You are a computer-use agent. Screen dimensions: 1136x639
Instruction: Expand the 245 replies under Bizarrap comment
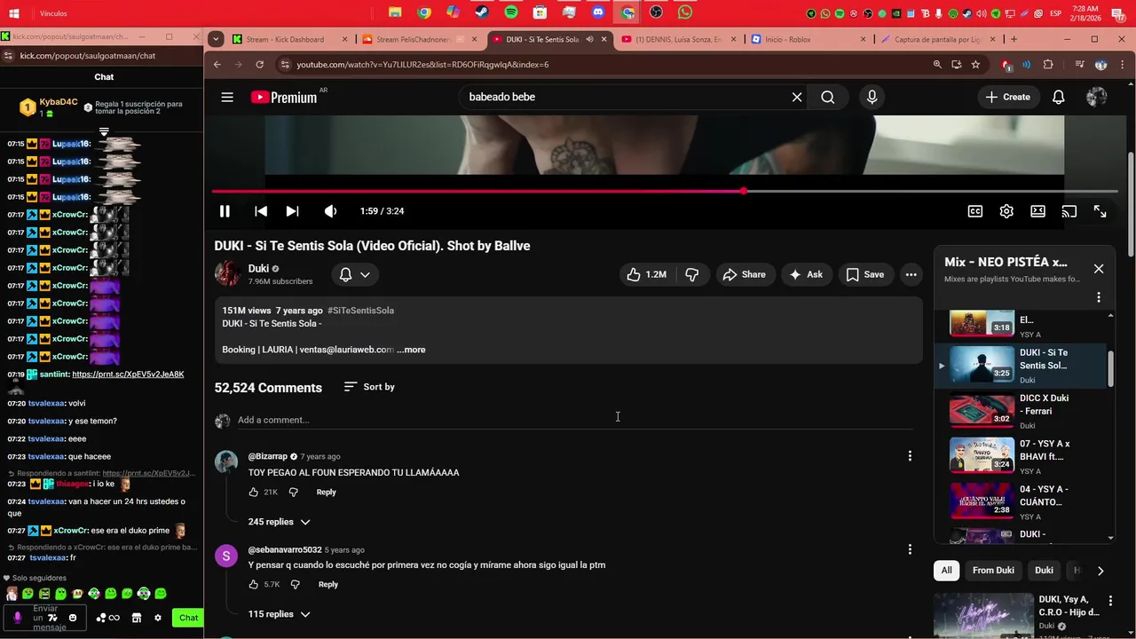click(279, 522)
